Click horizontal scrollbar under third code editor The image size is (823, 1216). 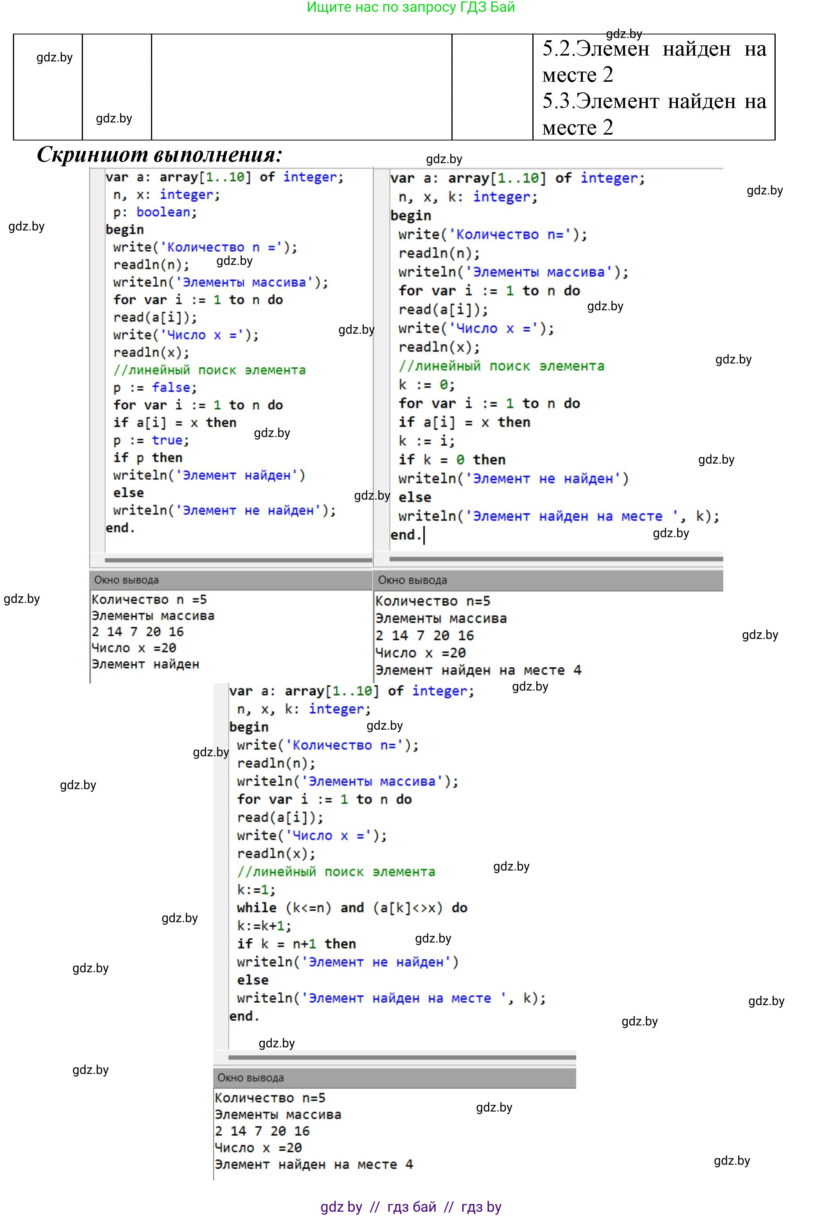(x=402, y=1057)
